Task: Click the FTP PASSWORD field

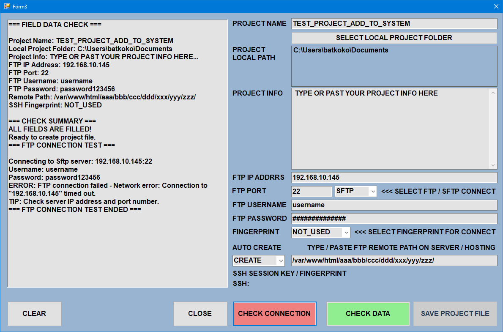Action: (x=394, y=219)
